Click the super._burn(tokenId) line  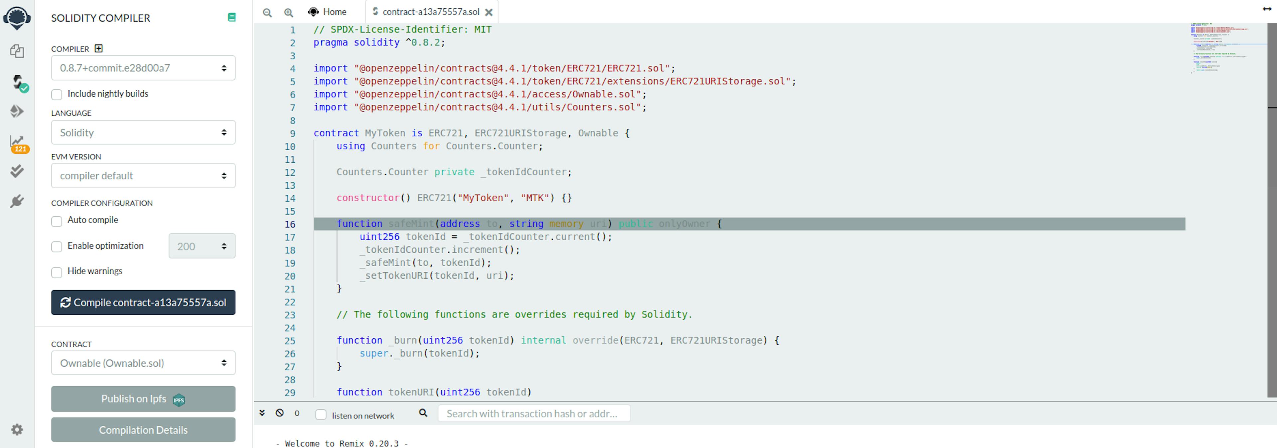pyautogui.click(x=419, y=353)
